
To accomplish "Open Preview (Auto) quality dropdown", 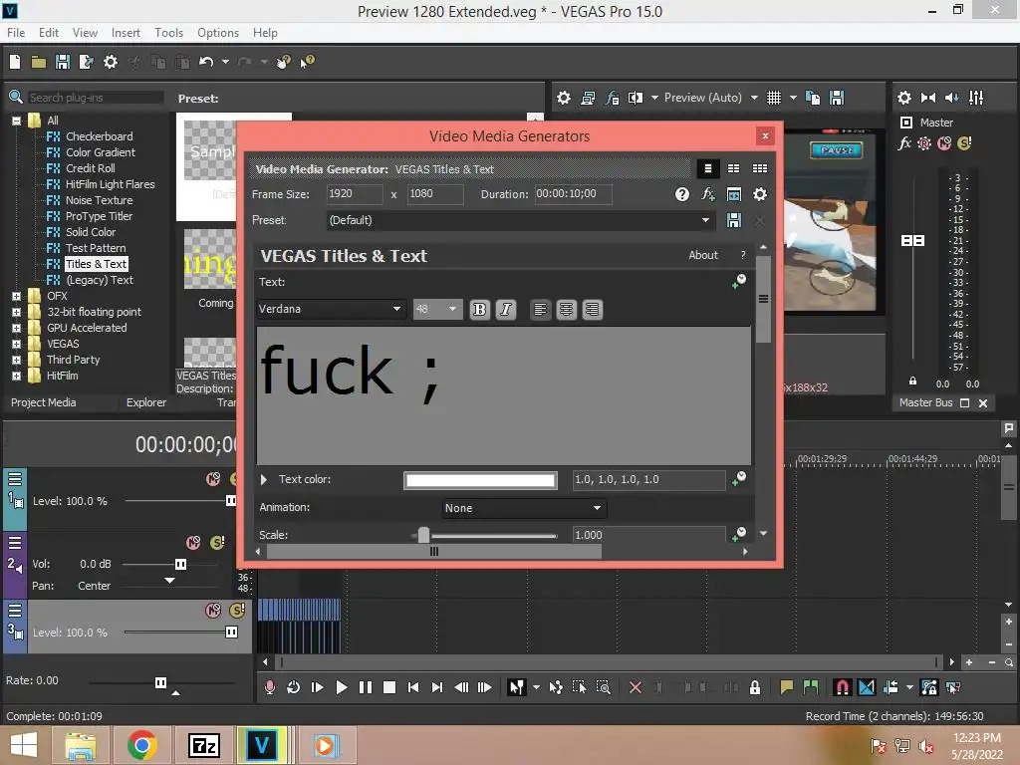I will click(x=710, y=98).
